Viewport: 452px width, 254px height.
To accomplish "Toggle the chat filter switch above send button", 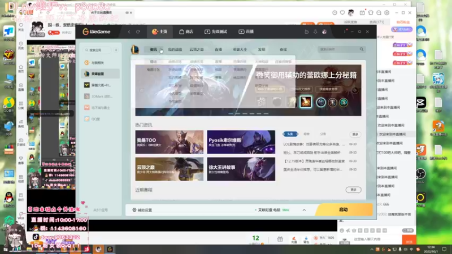I will (x=408, y=230).
